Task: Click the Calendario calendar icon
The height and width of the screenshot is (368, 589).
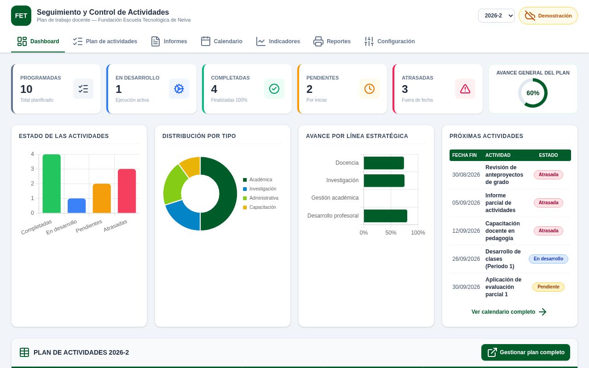Action: click(x=206, y=41)
